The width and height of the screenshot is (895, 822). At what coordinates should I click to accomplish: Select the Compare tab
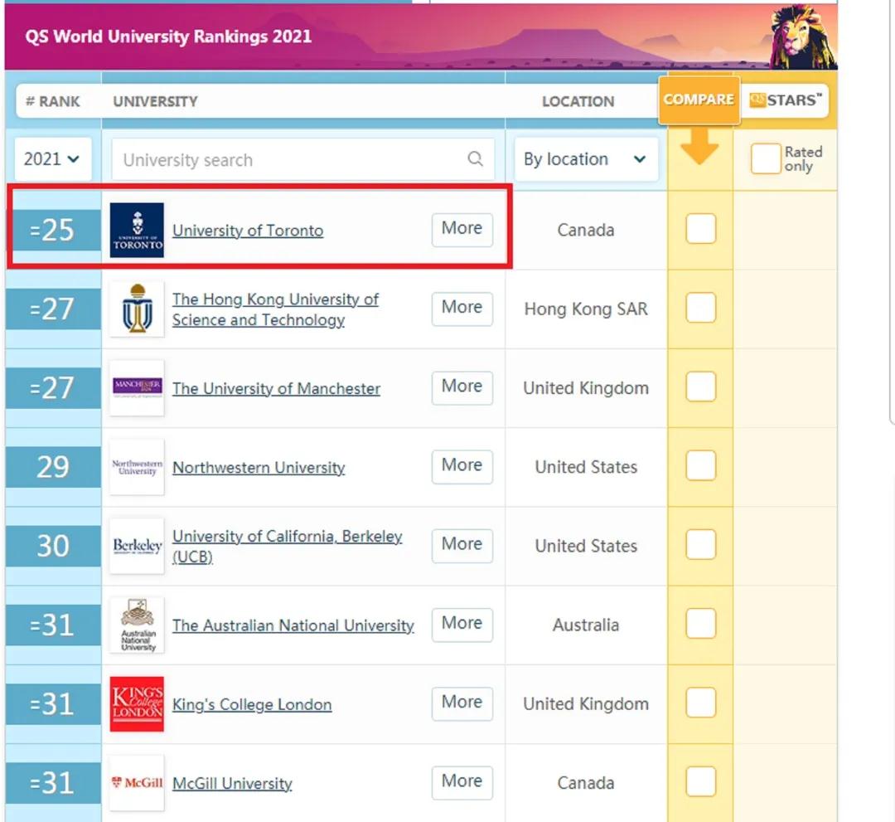pyautogui.click(x=699, y=100)
